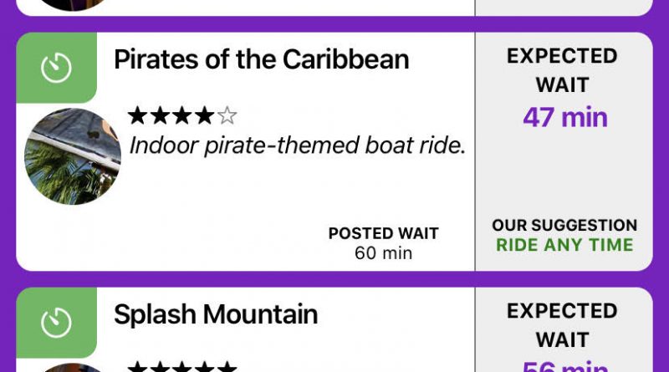
Task: Open the Splash Mountain ride title
Action: 216,314
